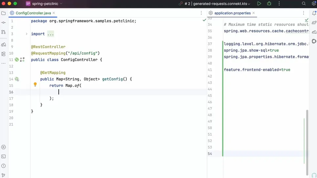Click the yellow lightbulb quick-fix icon

(x=35, y=85)
